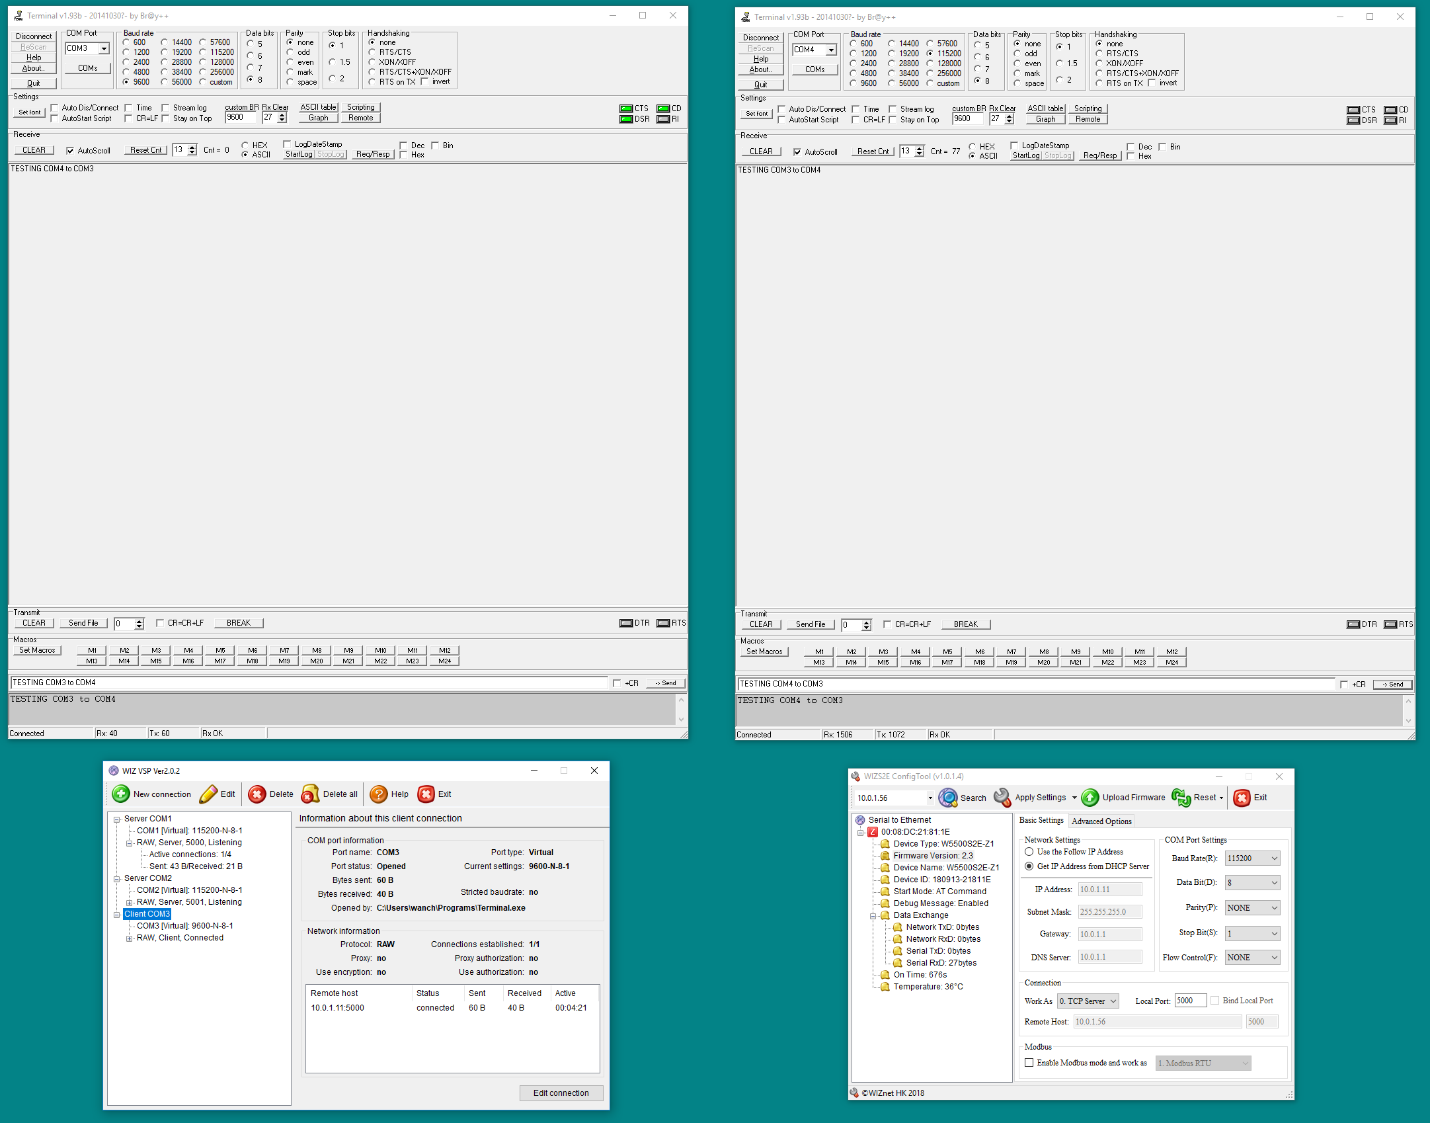Click Exit icon in WIZ VSP toolbar
This screenshot has height=1123, width=1430.
click(x=426, y=794)
